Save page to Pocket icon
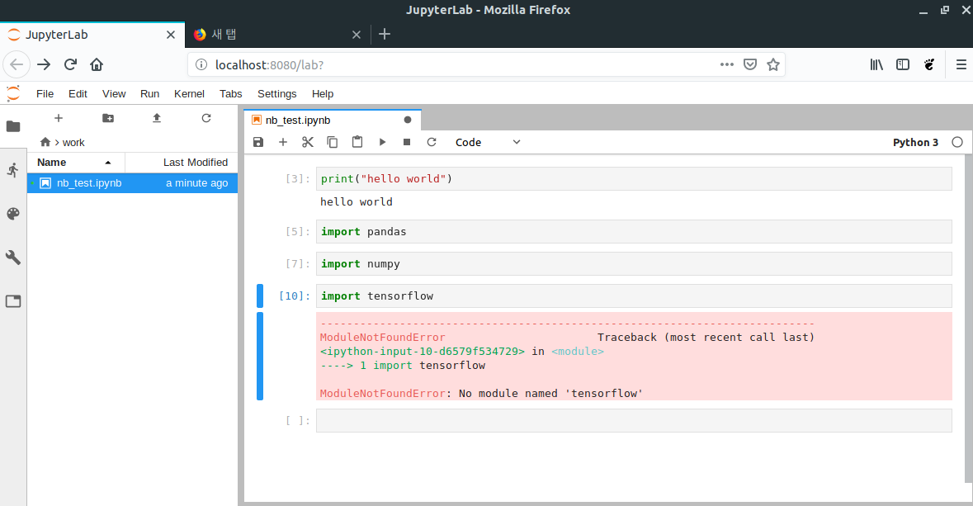 pos(750,64)
